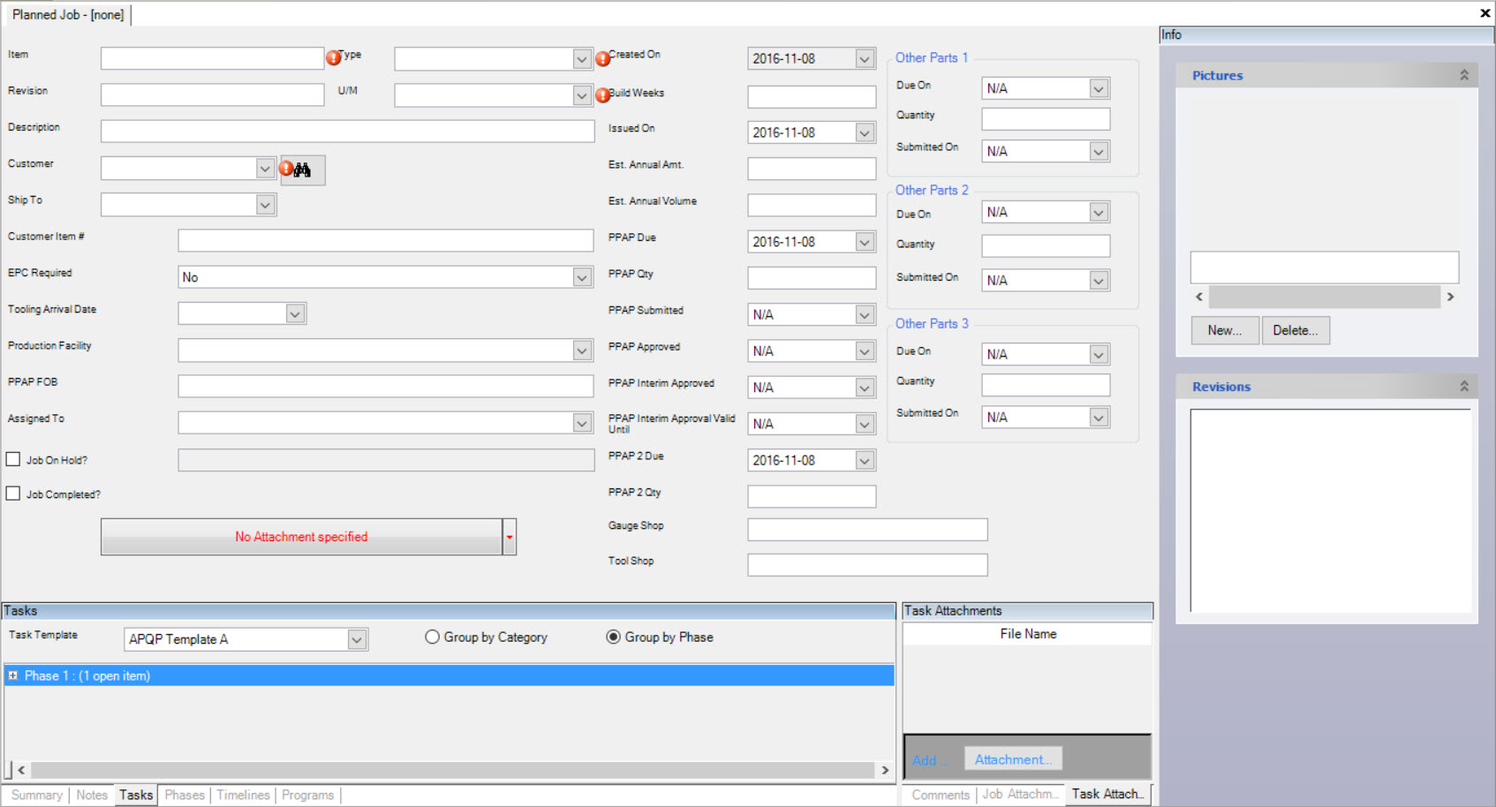Switch to the Timelines tab
The image size is (1496, 807).
[244, 795]
